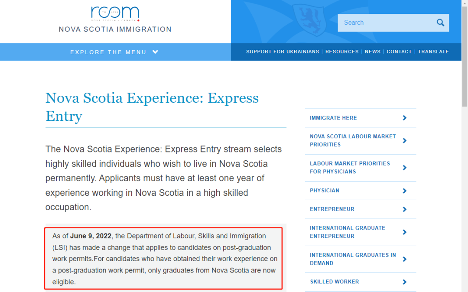Click the search magnifier icon
This screenshot has height=292, width=468.
440,23
